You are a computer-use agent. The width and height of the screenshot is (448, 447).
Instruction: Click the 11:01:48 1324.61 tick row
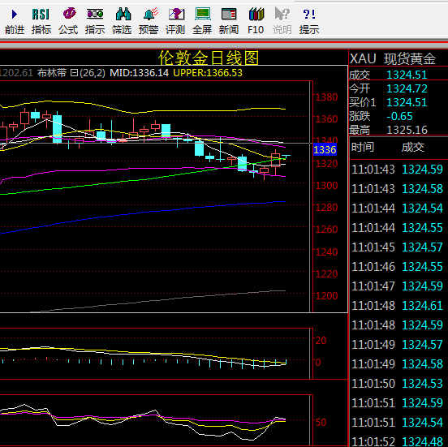tap(397, 306)
